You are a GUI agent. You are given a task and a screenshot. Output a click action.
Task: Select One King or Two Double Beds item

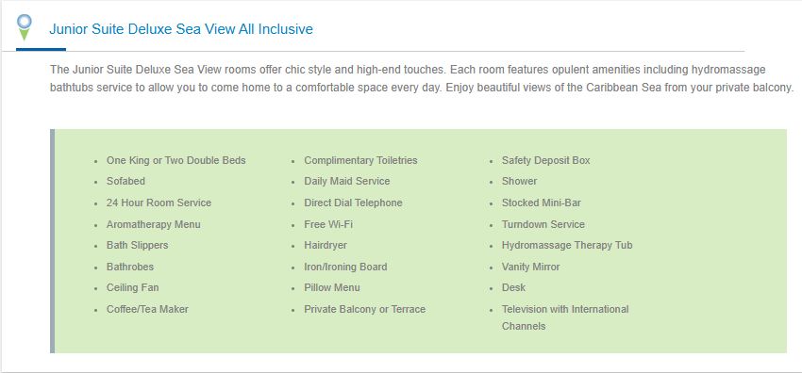pos(175,160)
